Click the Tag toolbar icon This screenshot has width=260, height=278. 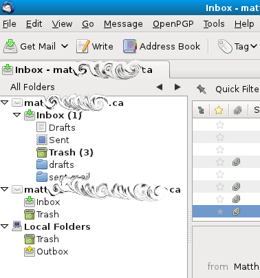coord(225,46)
